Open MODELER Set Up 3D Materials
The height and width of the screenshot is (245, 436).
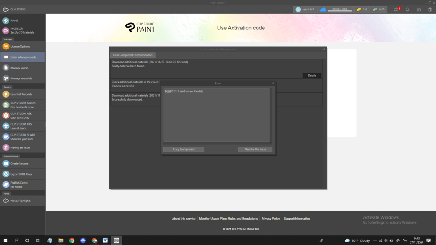click(x=22, y=30)
